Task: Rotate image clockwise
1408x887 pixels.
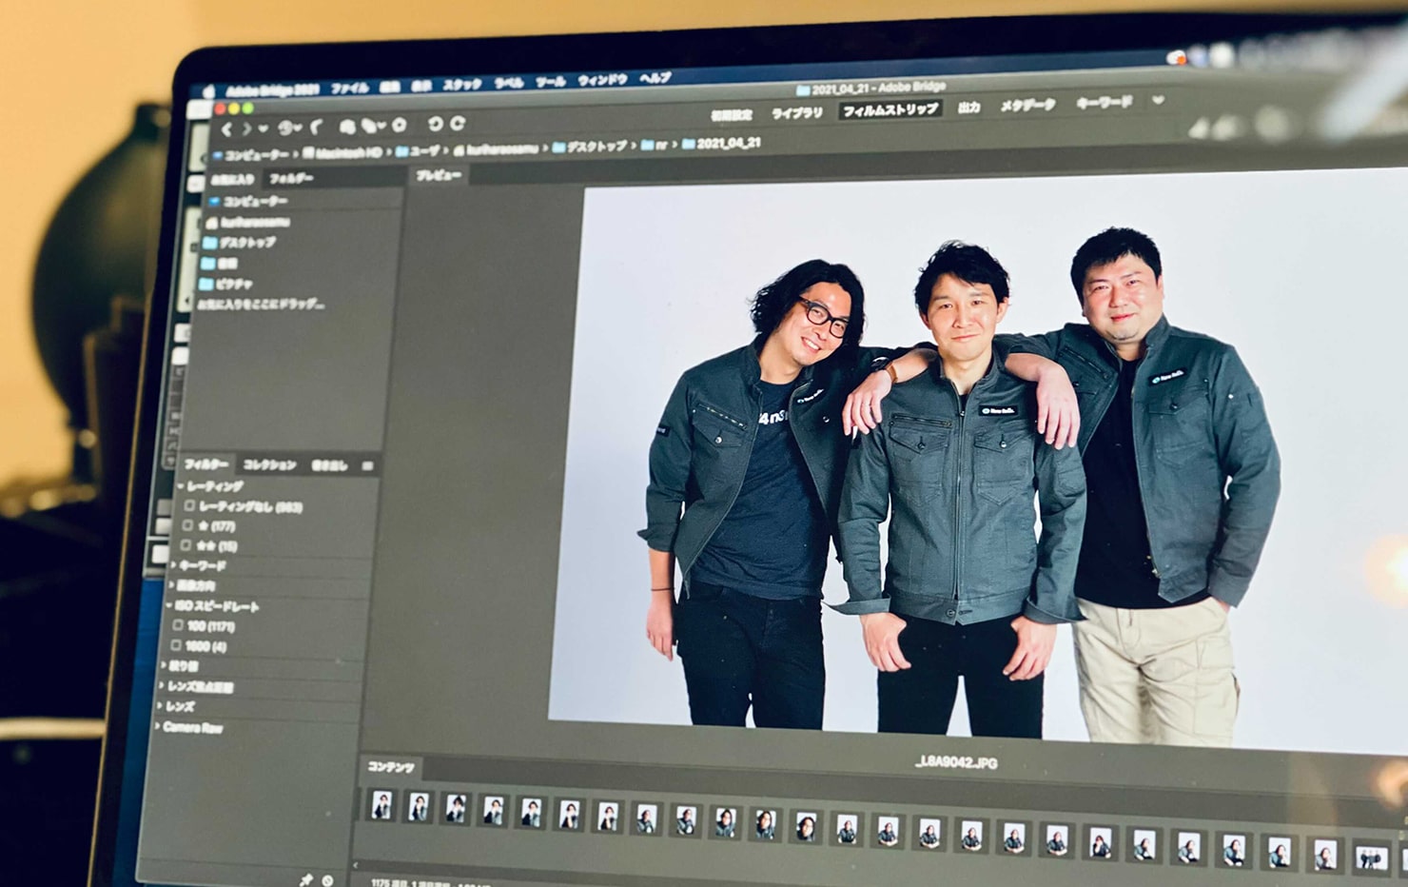Action: click(458, 123)
